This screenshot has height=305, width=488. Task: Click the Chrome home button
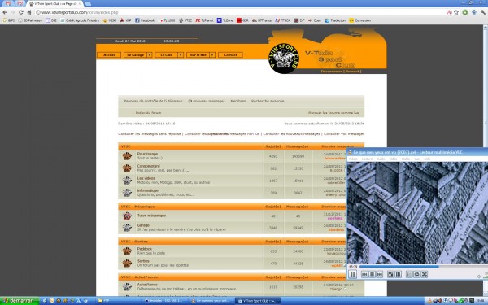click(x=29, y=12)
